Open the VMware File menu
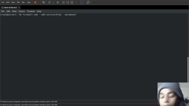Image resolution: width=189 pixels, height=106 pixels. coord(3,2)
